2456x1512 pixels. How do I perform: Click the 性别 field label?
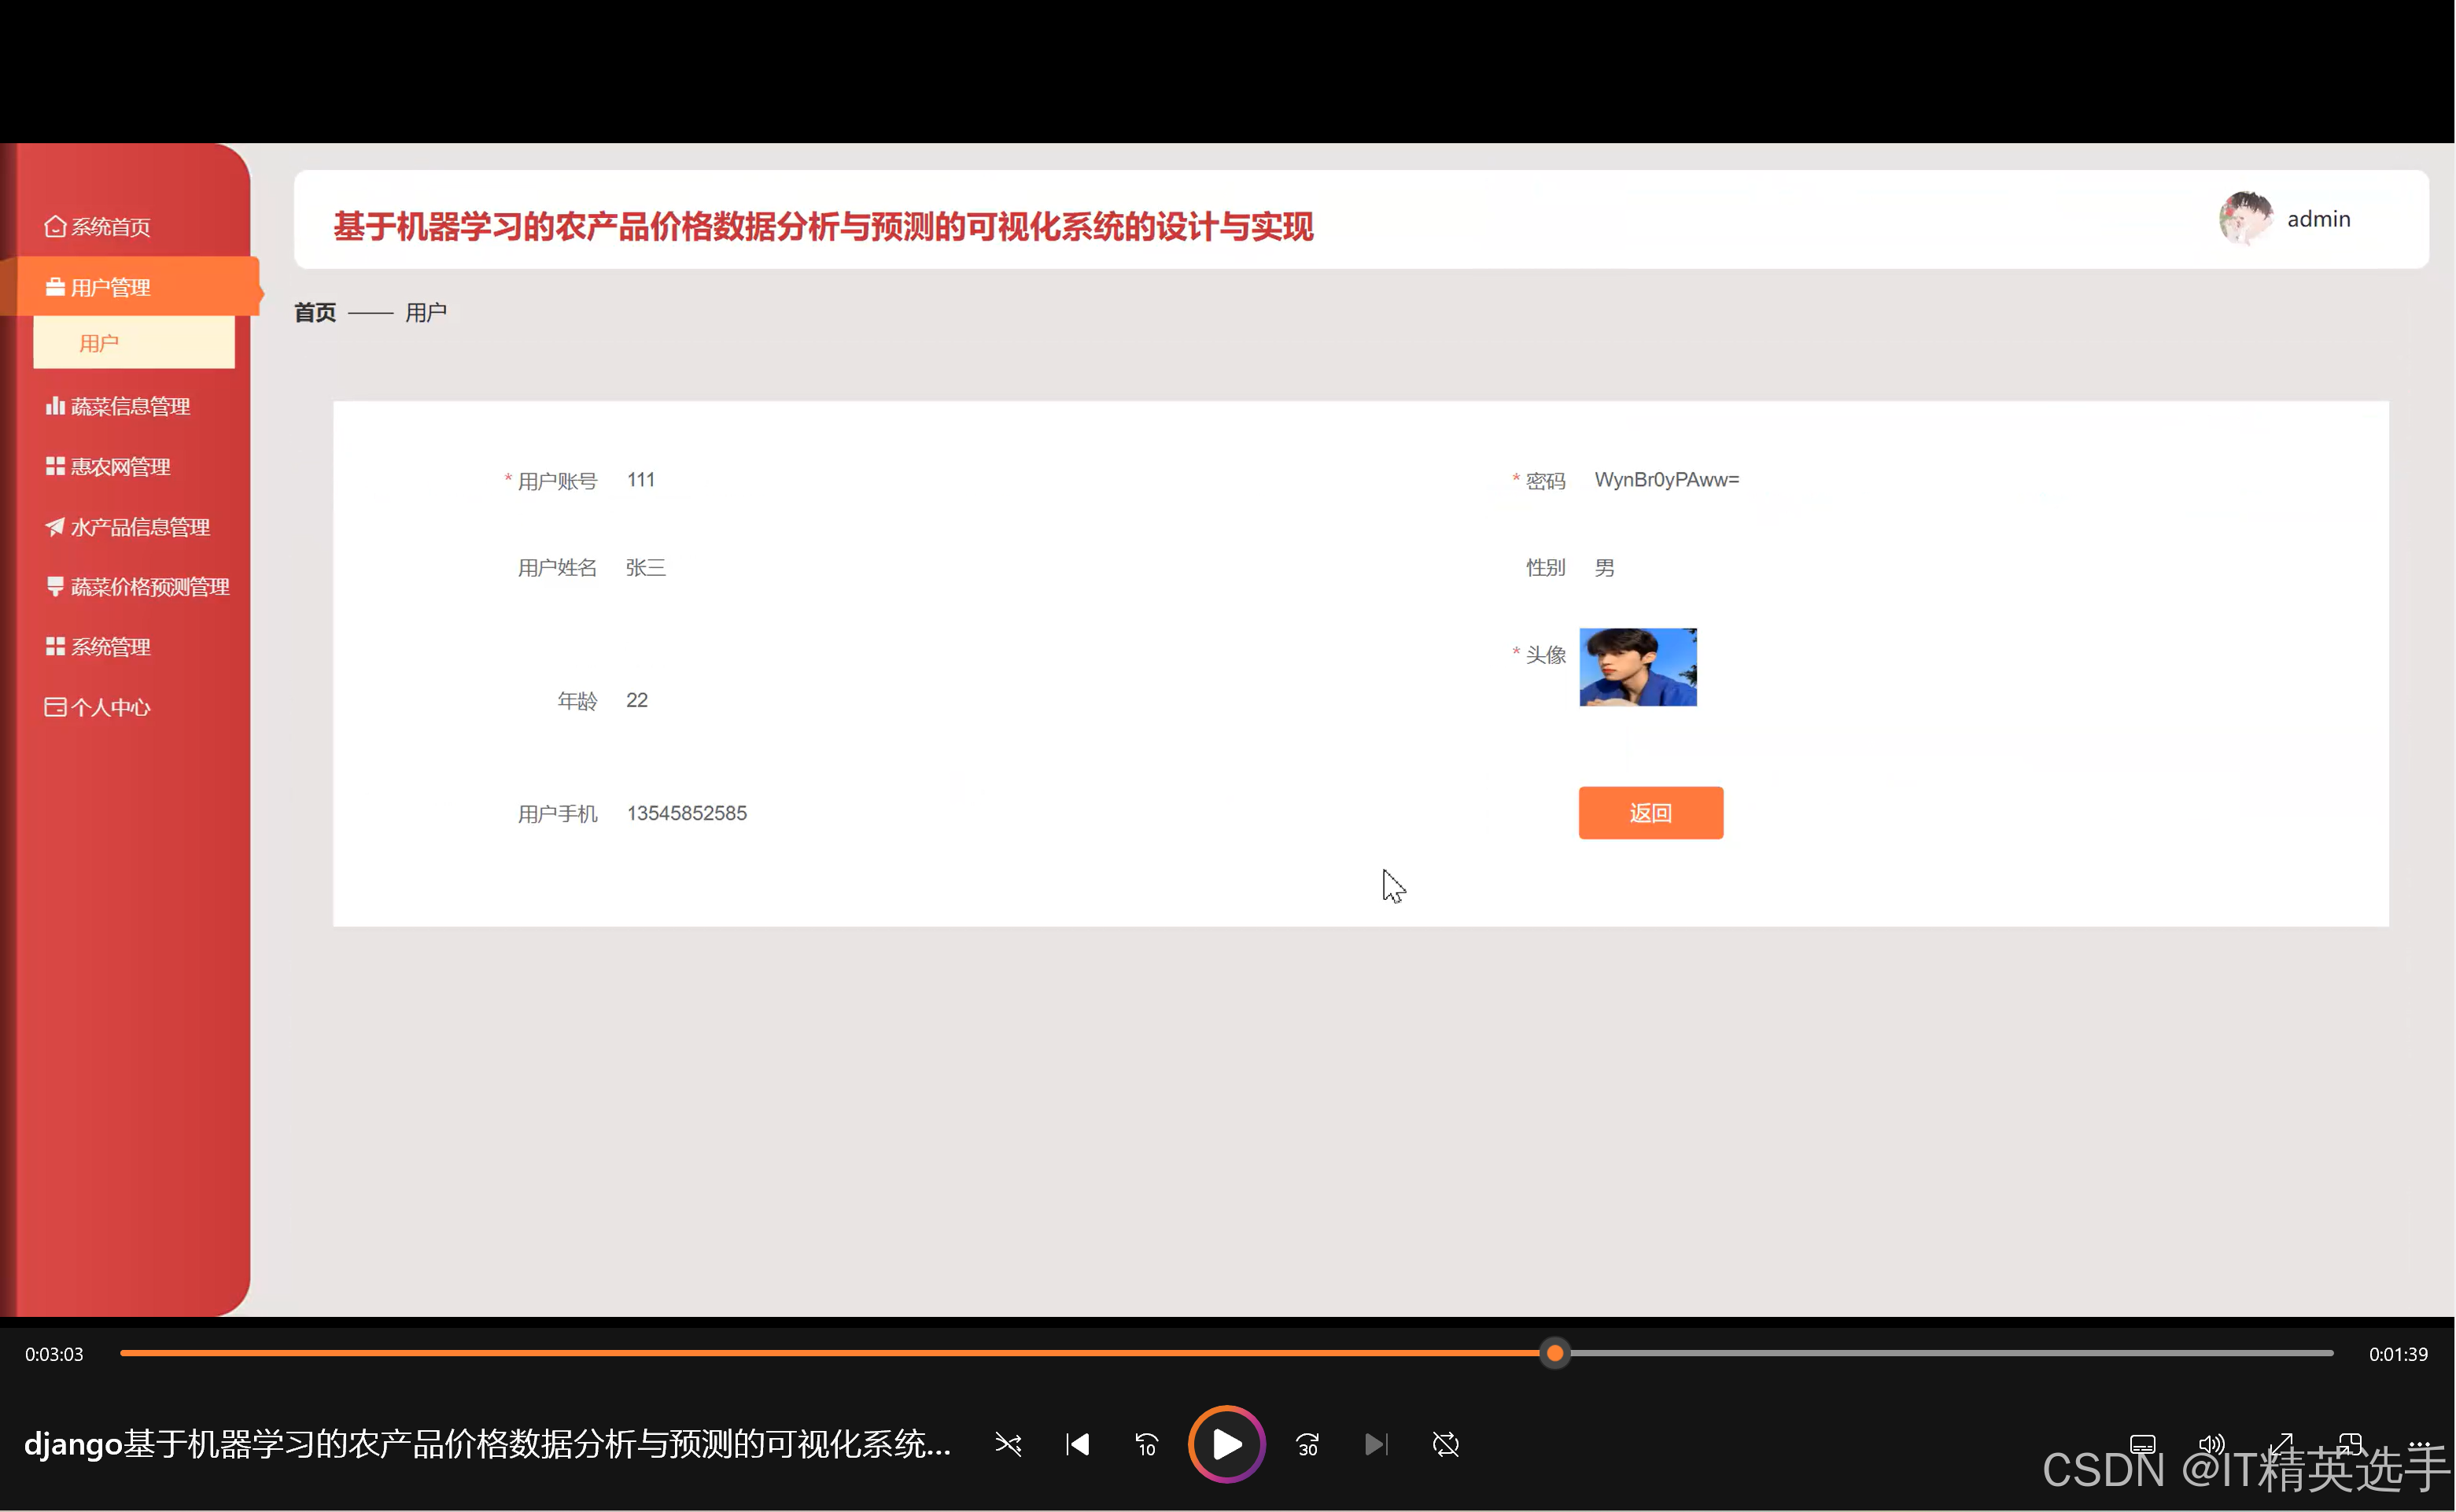coord(1545,567)
